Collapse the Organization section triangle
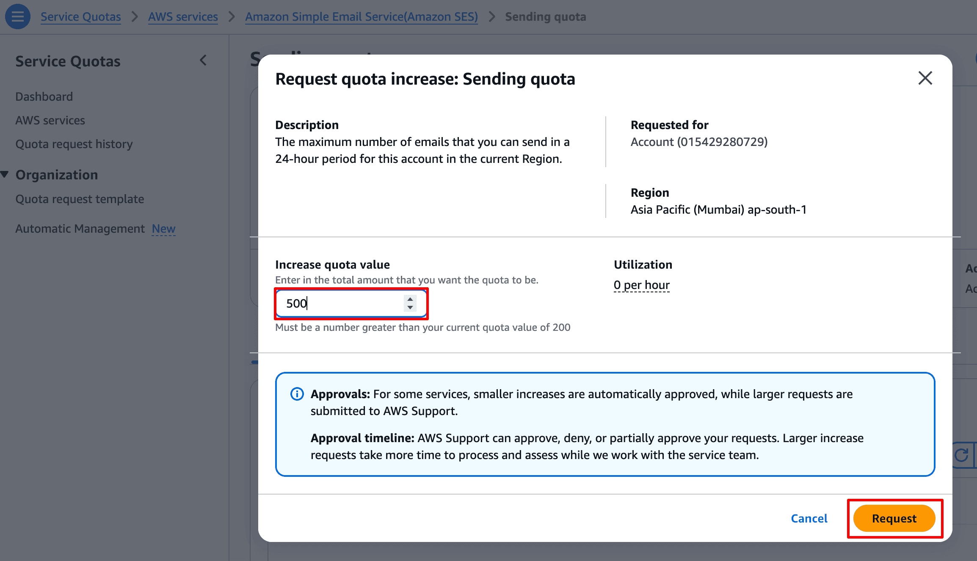Image resolution: width=977 pixels, height=561 pixels. [5, 174]
